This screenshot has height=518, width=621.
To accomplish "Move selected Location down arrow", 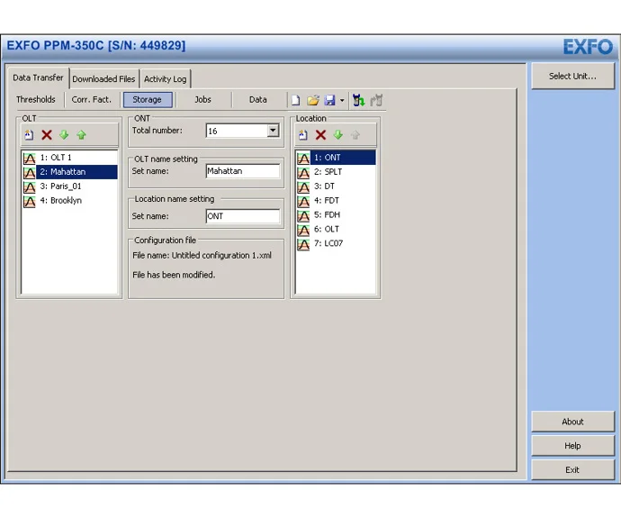I will pyautogui.click(x=337, y=135).
